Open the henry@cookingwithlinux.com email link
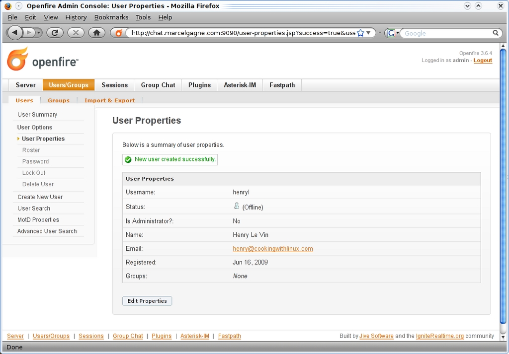The image size is (509, 354). pos(272,249)
